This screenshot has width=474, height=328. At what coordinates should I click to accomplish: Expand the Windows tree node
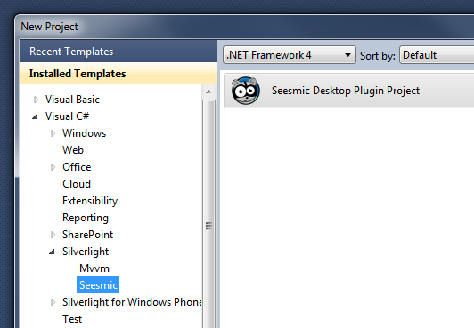[53, 133]
